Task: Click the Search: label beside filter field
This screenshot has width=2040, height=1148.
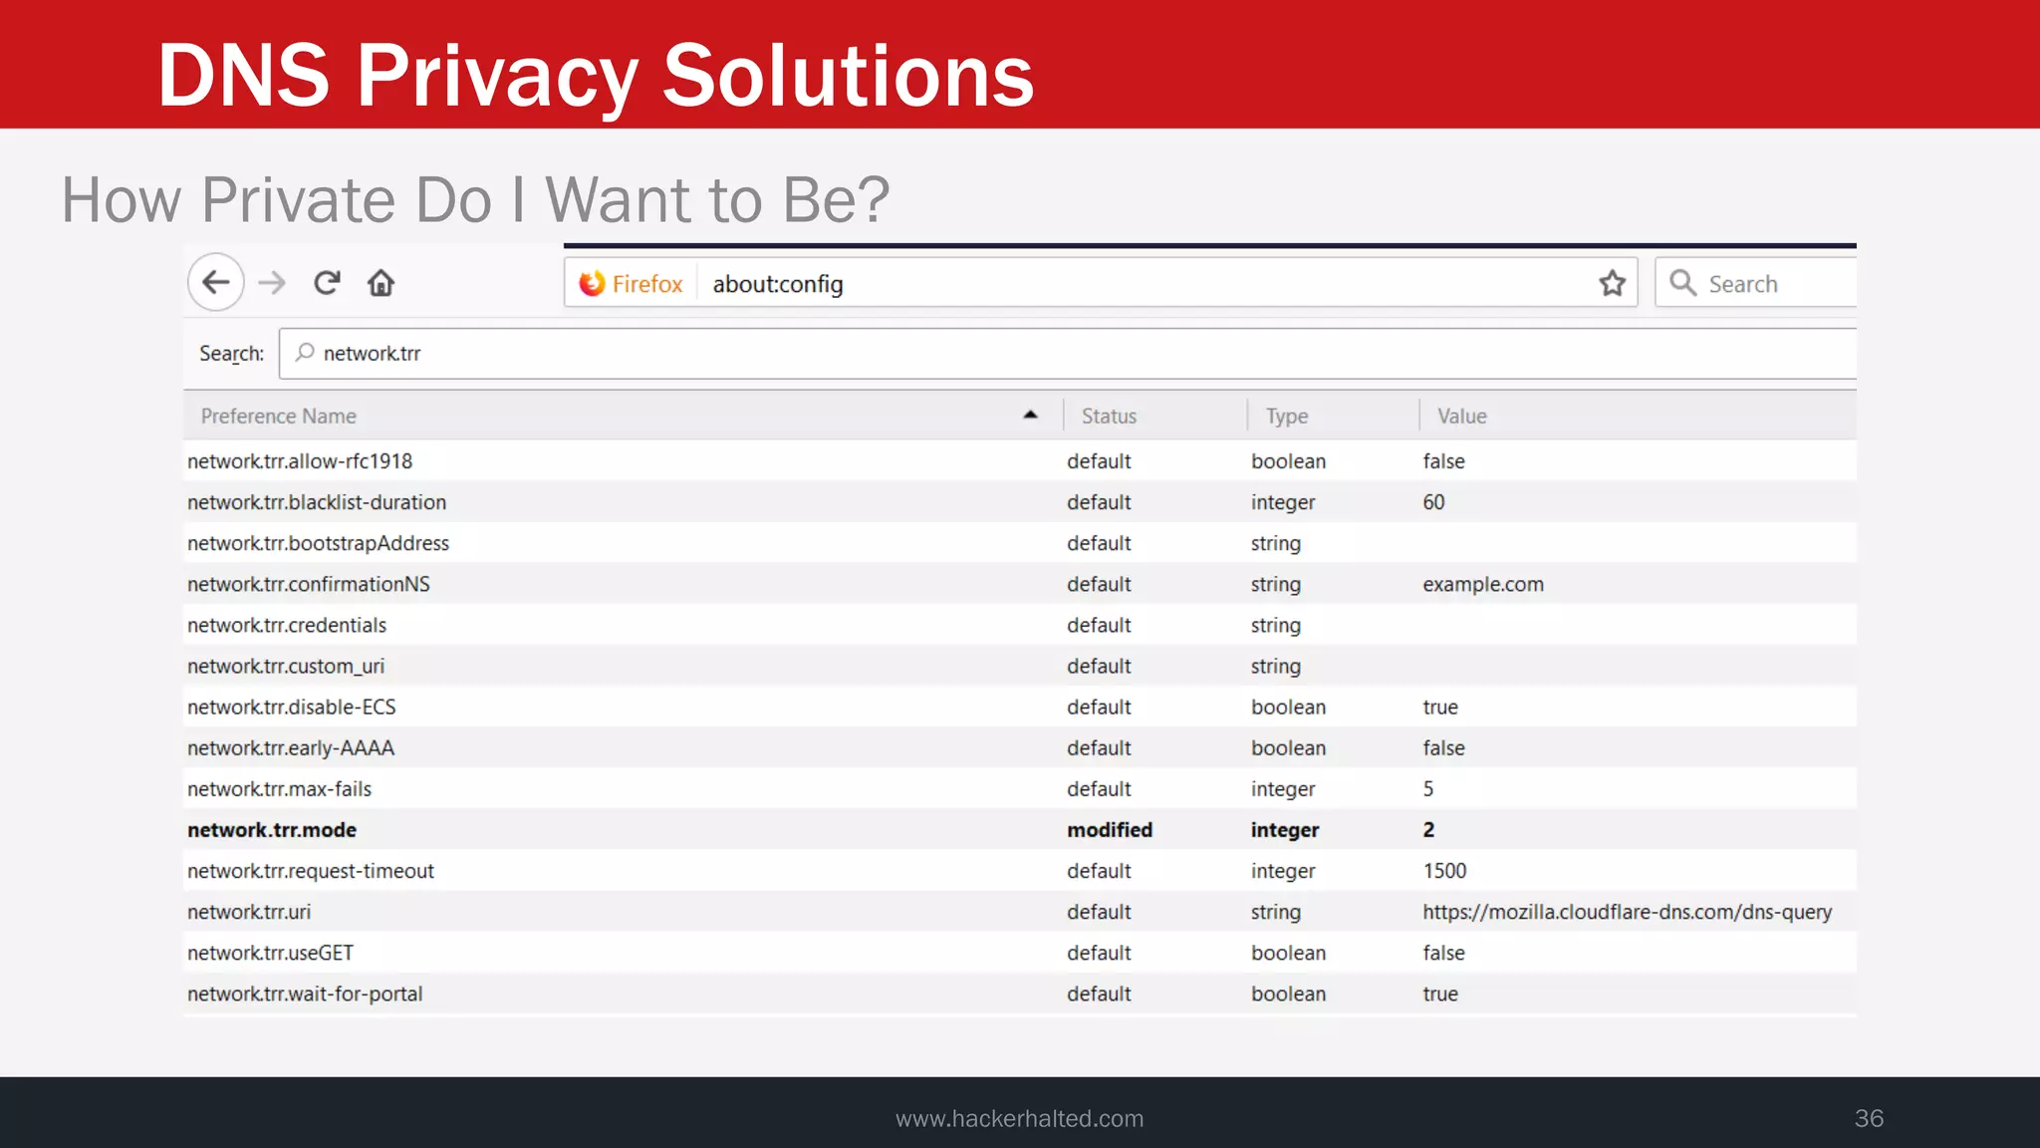Action: 231,354
